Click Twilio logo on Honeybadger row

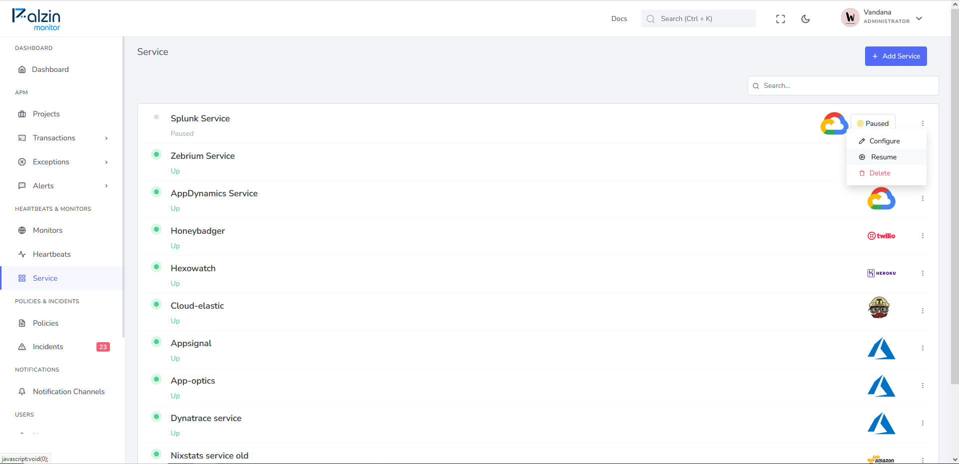coord(882,236)
